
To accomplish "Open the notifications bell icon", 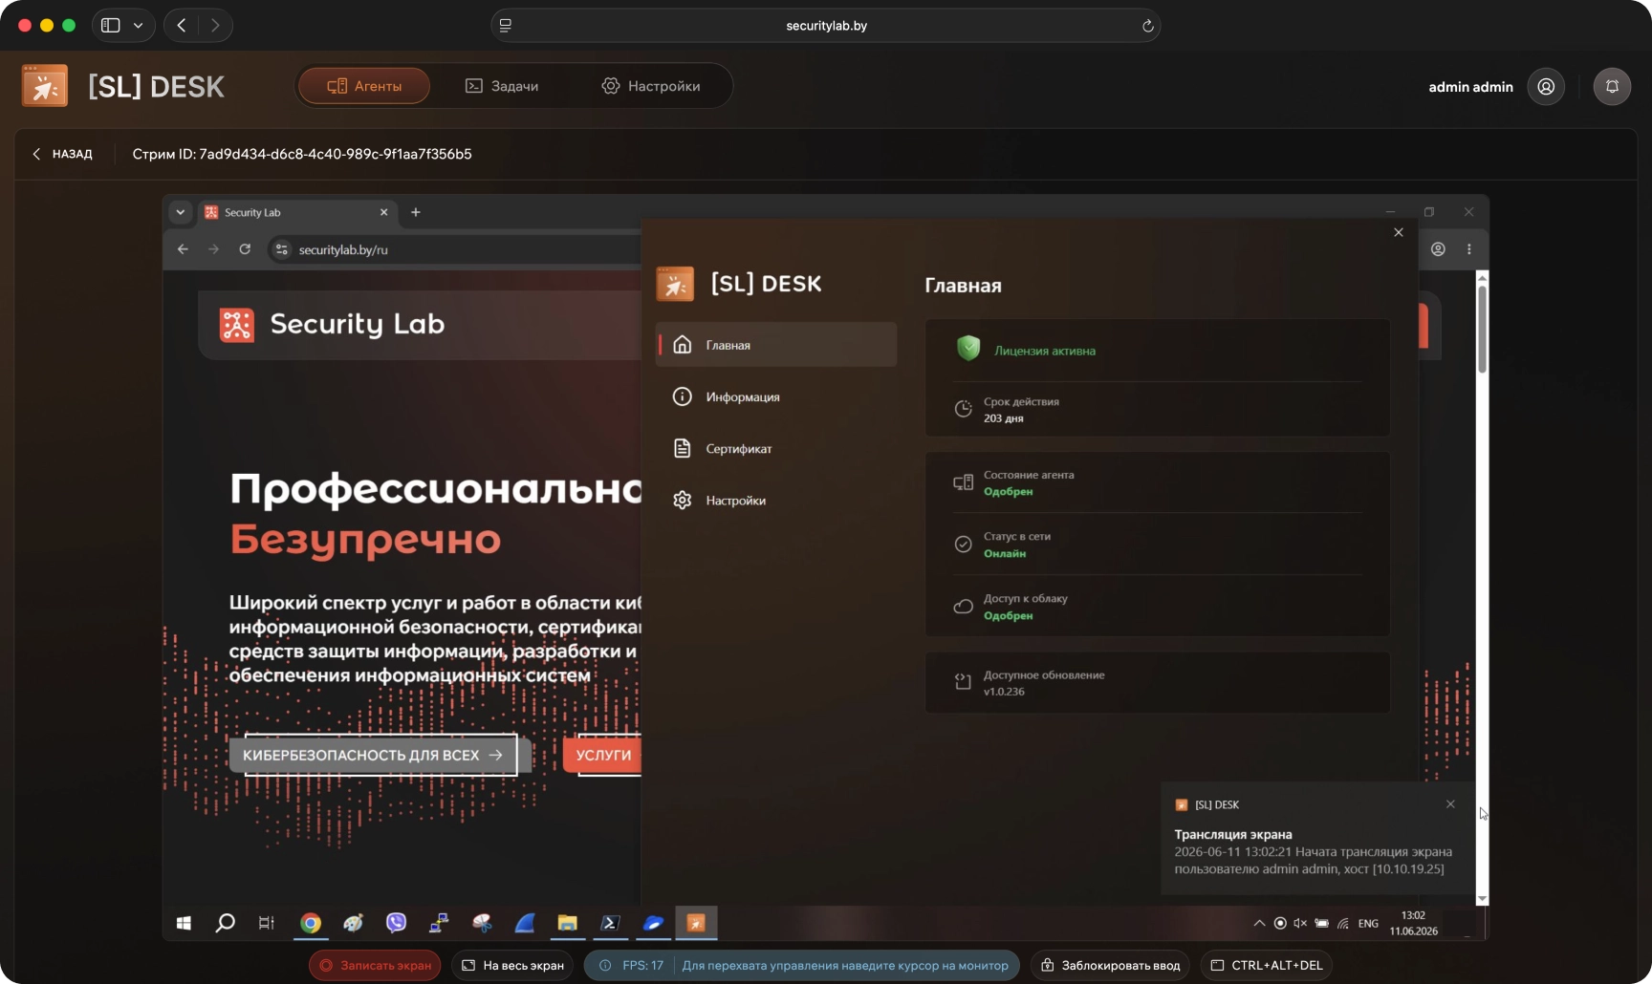I will tap(1612, 87).
